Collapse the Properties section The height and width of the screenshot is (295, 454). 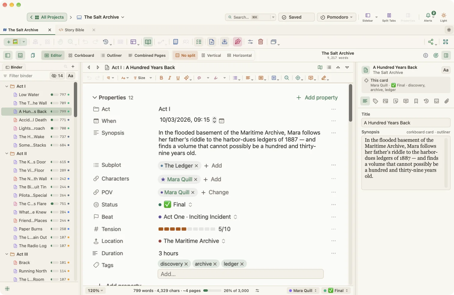coord(95,97)
